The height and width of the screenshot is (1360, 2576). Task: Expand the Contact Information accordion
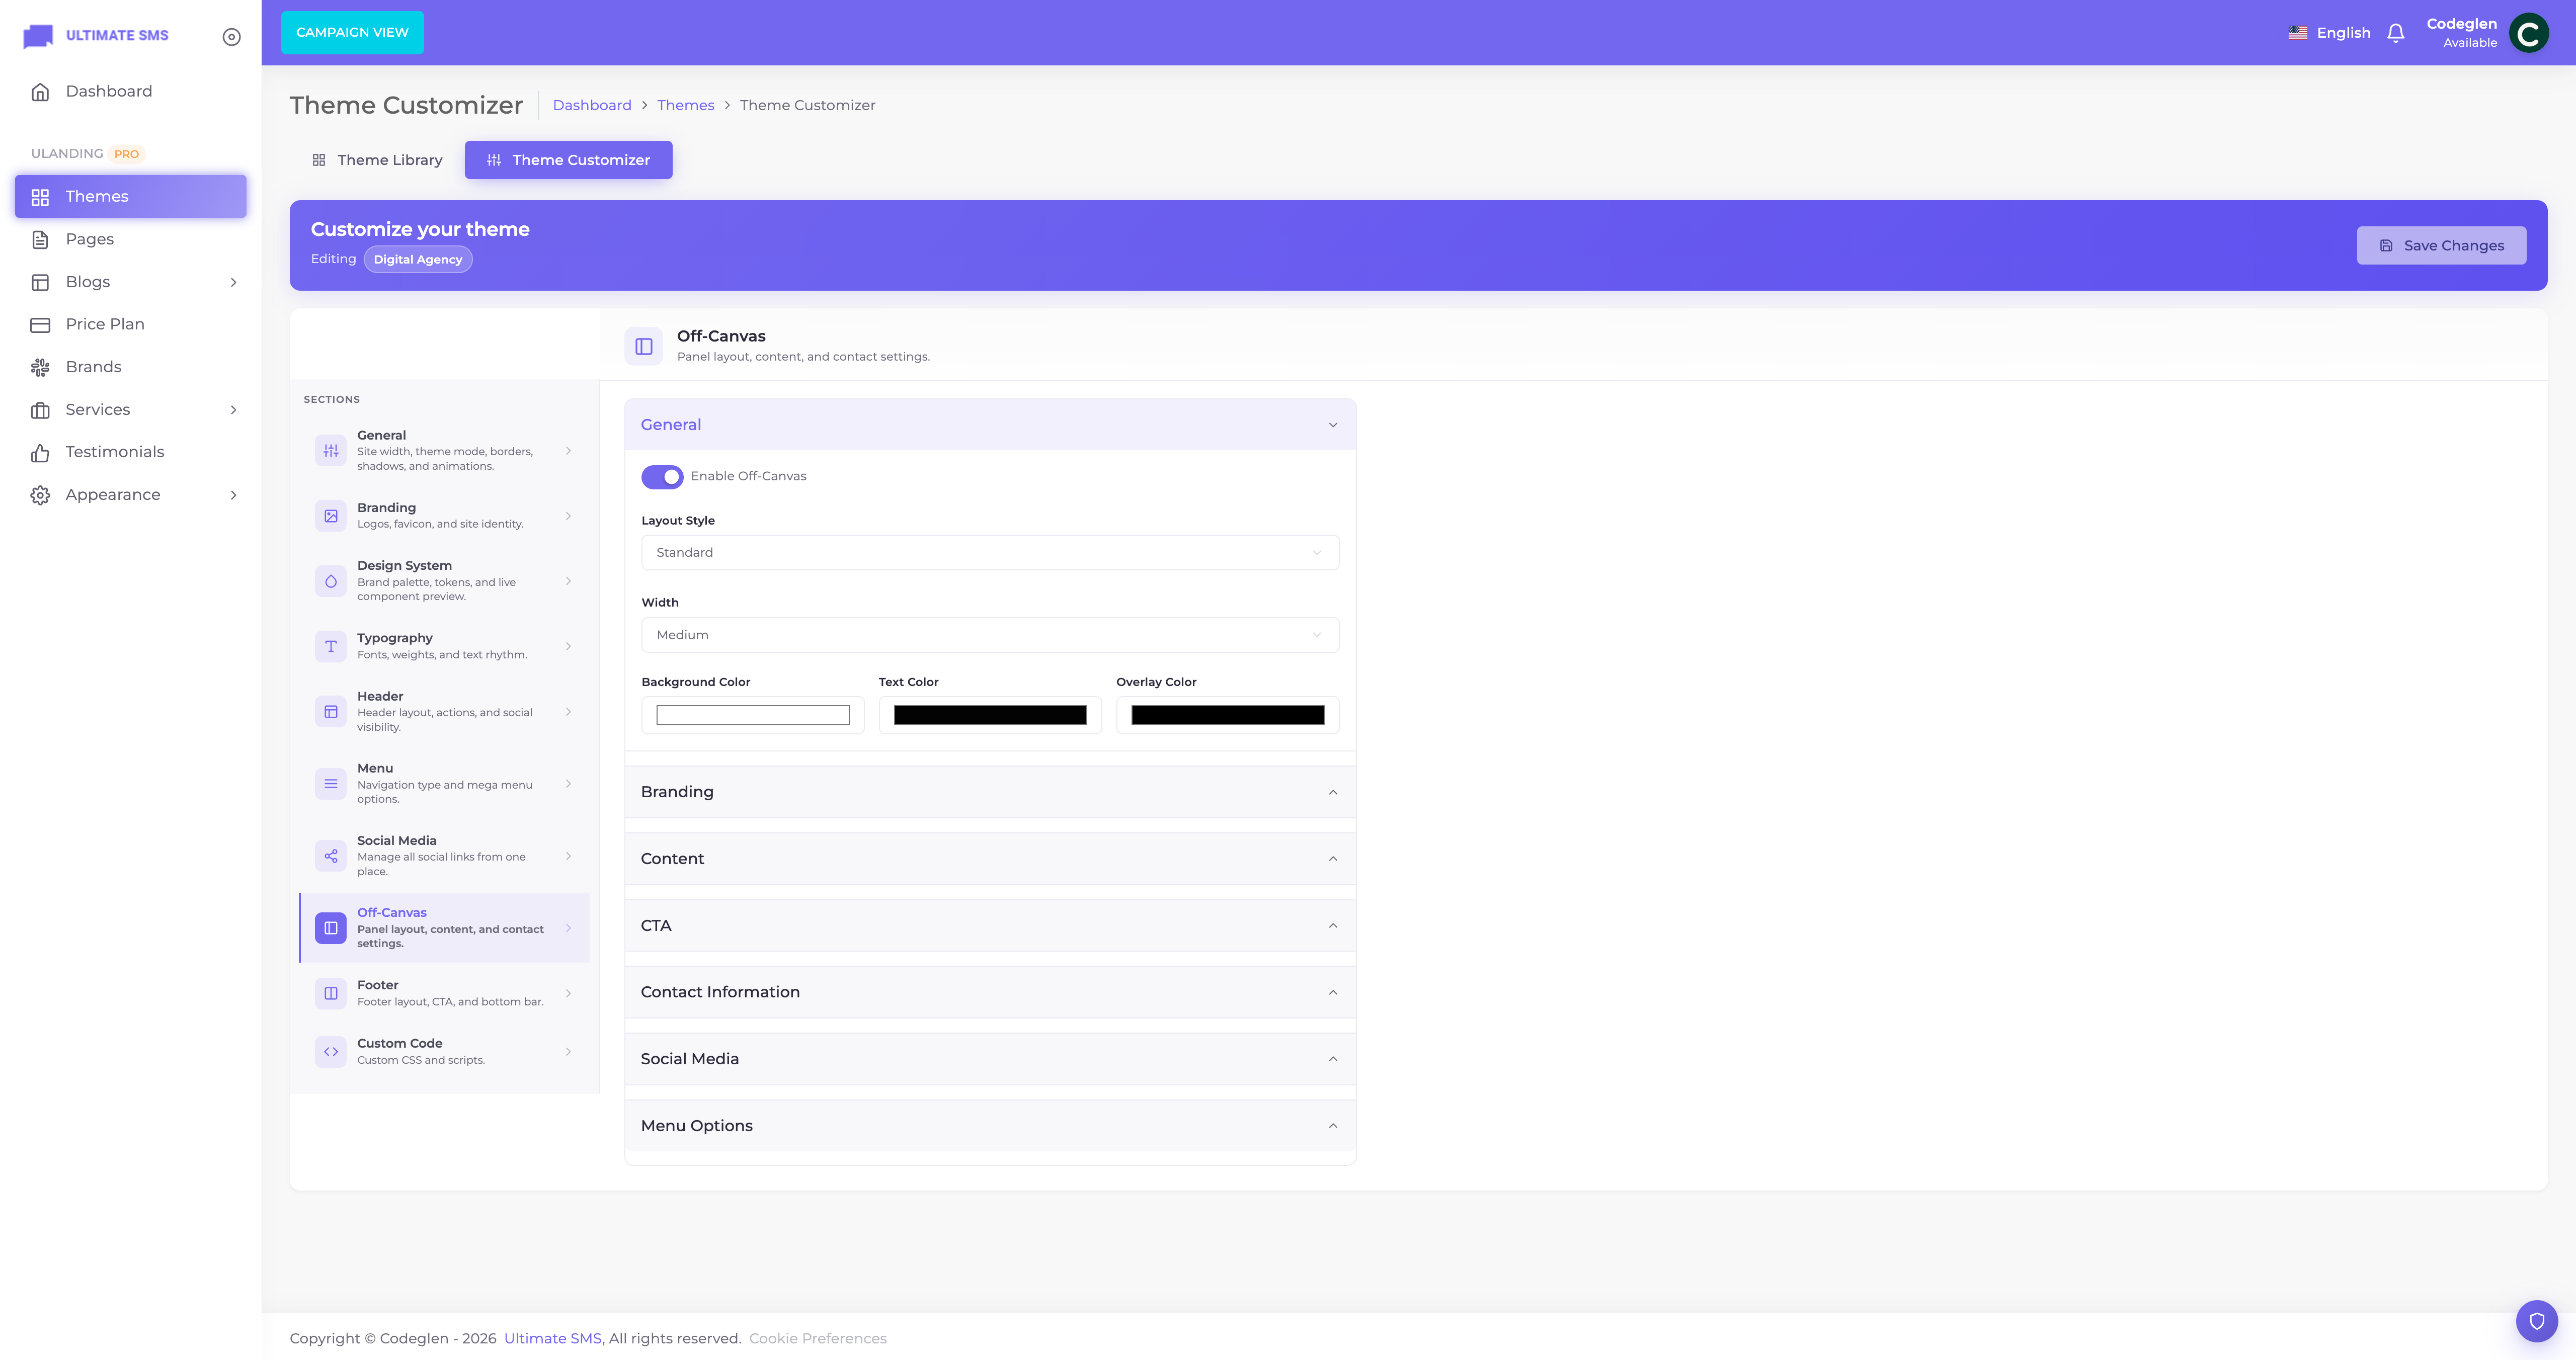990,992
